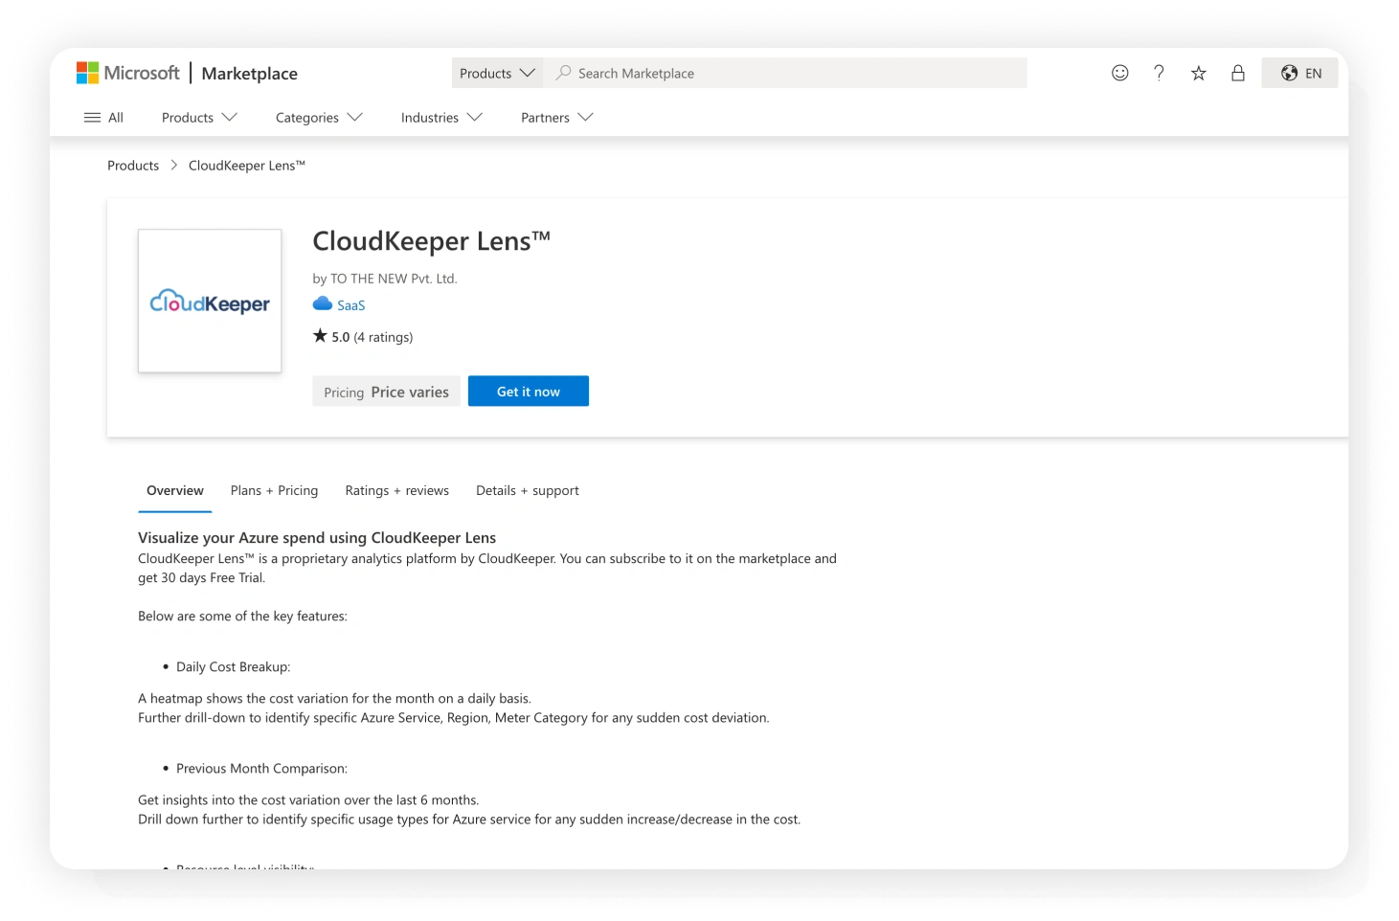The image size is (1399, 921).
Task: Click the Microsoft logo
Action: click(x=127, y=73)
